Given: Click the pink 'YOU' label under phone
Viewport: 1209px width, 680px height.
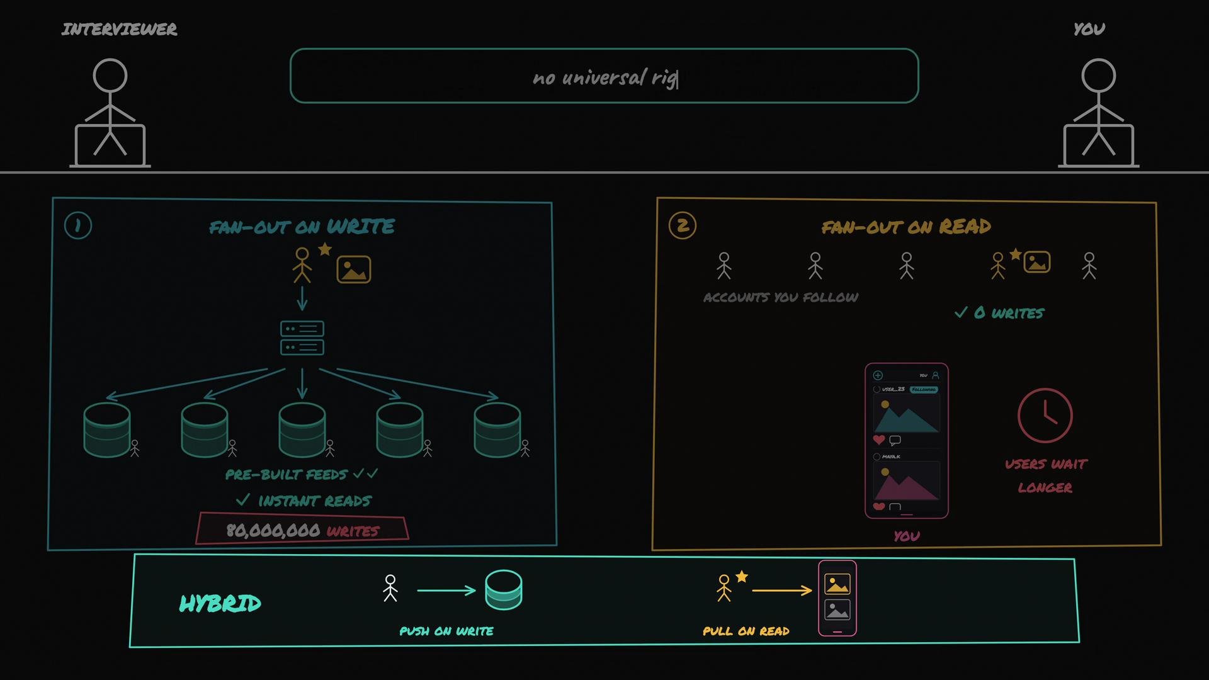Looking at the screenshot, I should tap(907, 536).
